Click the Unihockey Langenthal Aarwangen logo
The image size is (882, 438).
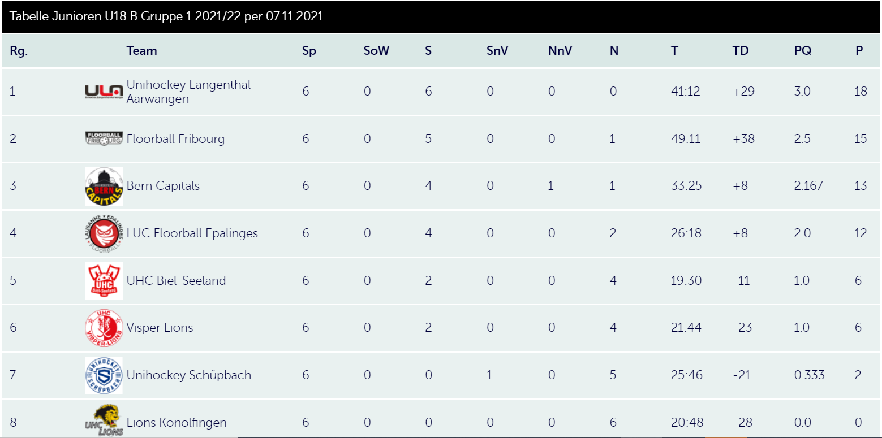point(104,91)
